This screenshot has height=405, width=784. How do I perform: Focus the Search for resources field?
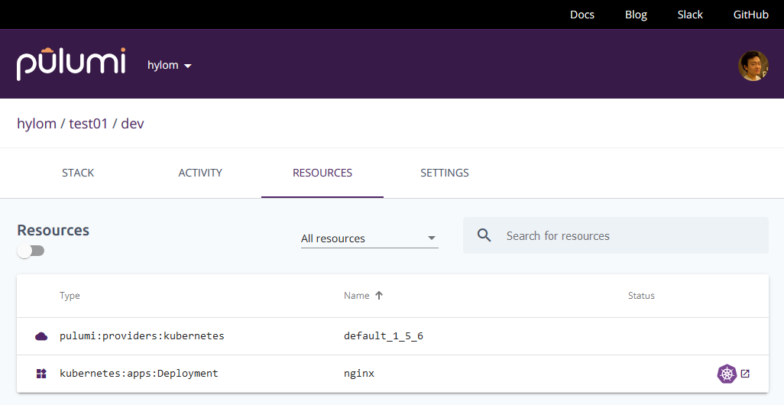tap(615, 235)
